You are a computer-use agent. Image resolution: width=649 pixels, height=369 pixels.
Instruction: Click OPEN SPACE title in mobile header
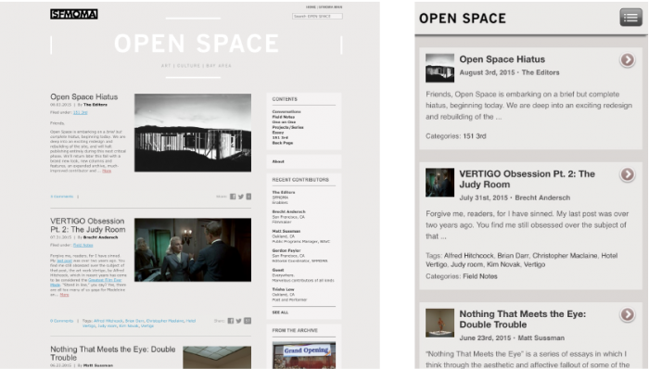(x=463, y=19)
